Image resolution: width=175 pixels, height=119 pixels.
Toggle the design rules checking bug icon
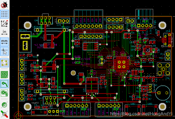[4, 5]
